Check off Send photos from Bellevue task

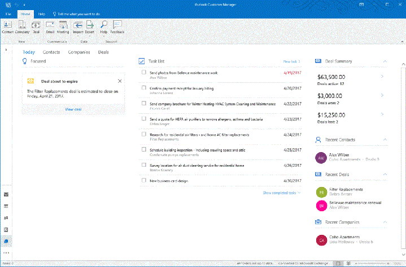tap(144, 72)
